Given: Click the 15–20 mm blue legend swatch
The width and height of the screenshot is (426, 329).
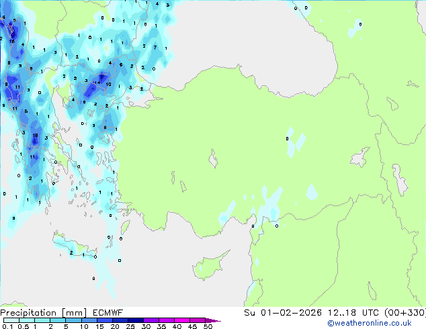Looking at the screenshot, I should 104,320.
